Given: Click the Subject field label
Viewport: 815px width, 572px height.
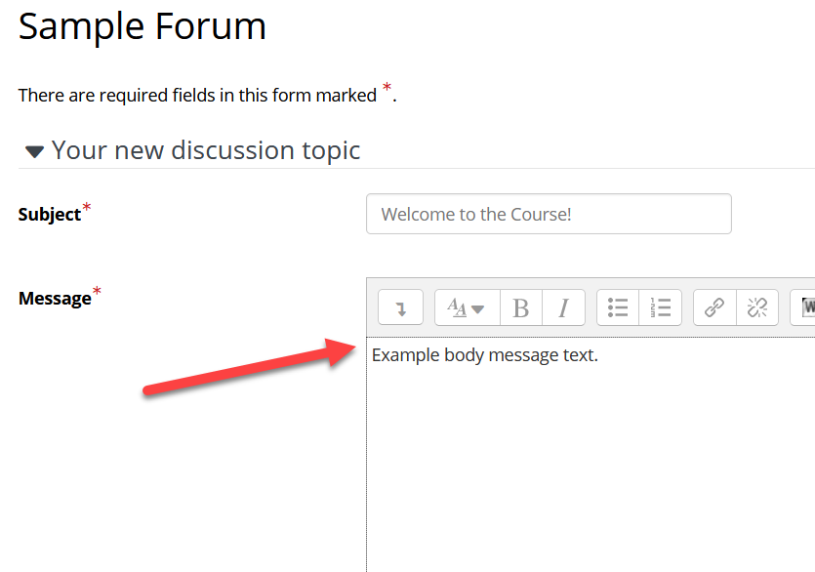Looking at the screenshot, I should tap(49, 215).
